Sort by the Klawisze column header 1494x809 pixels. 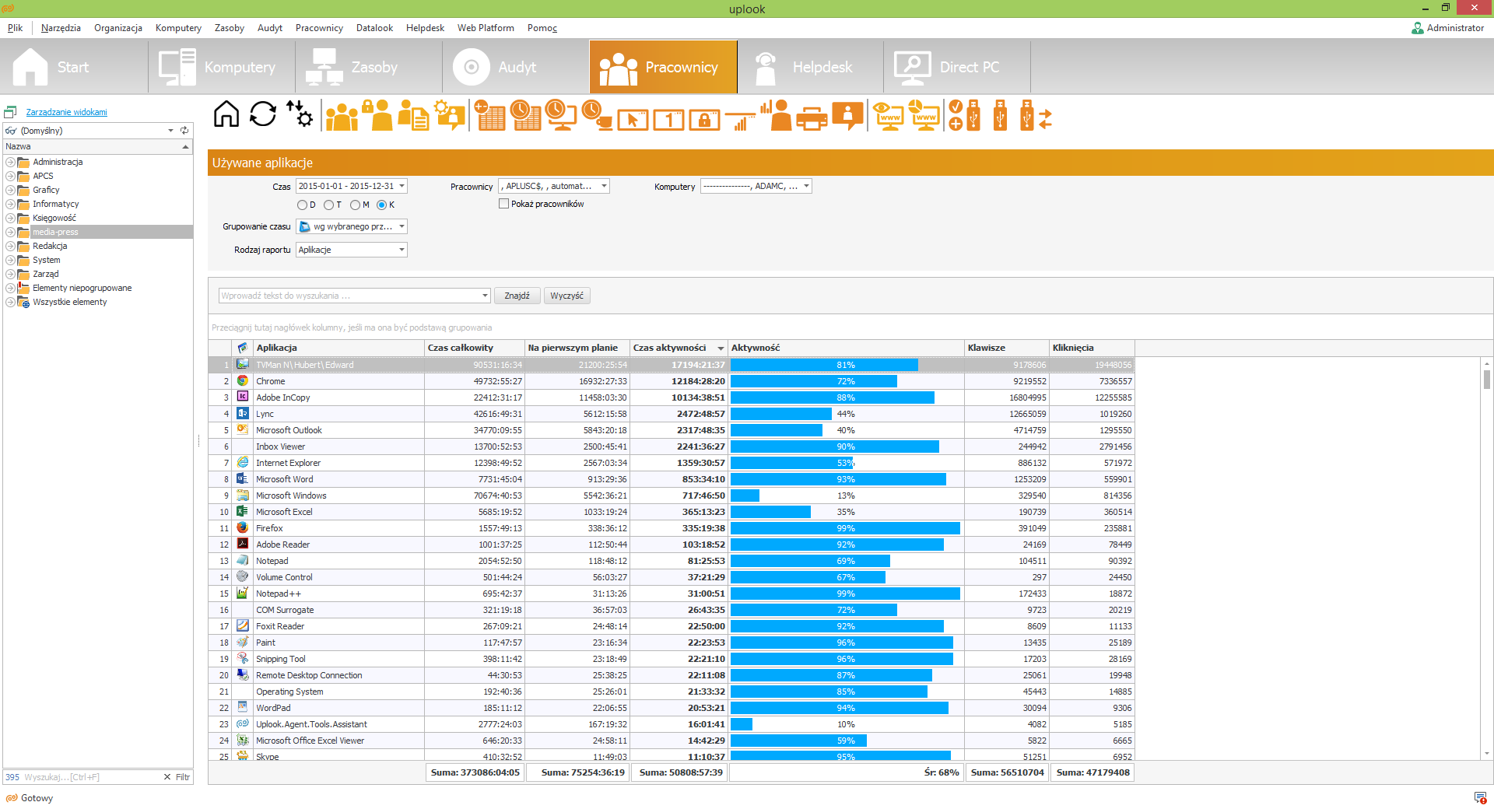pos(1006,348)
